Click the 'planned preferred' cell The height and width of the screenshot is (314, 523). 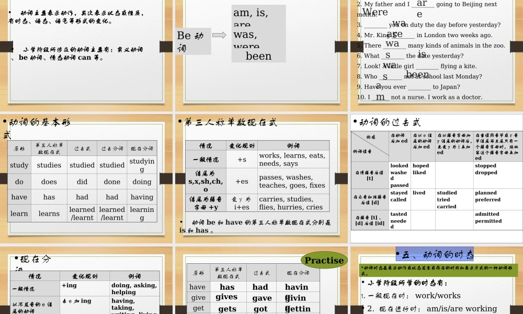498,199
